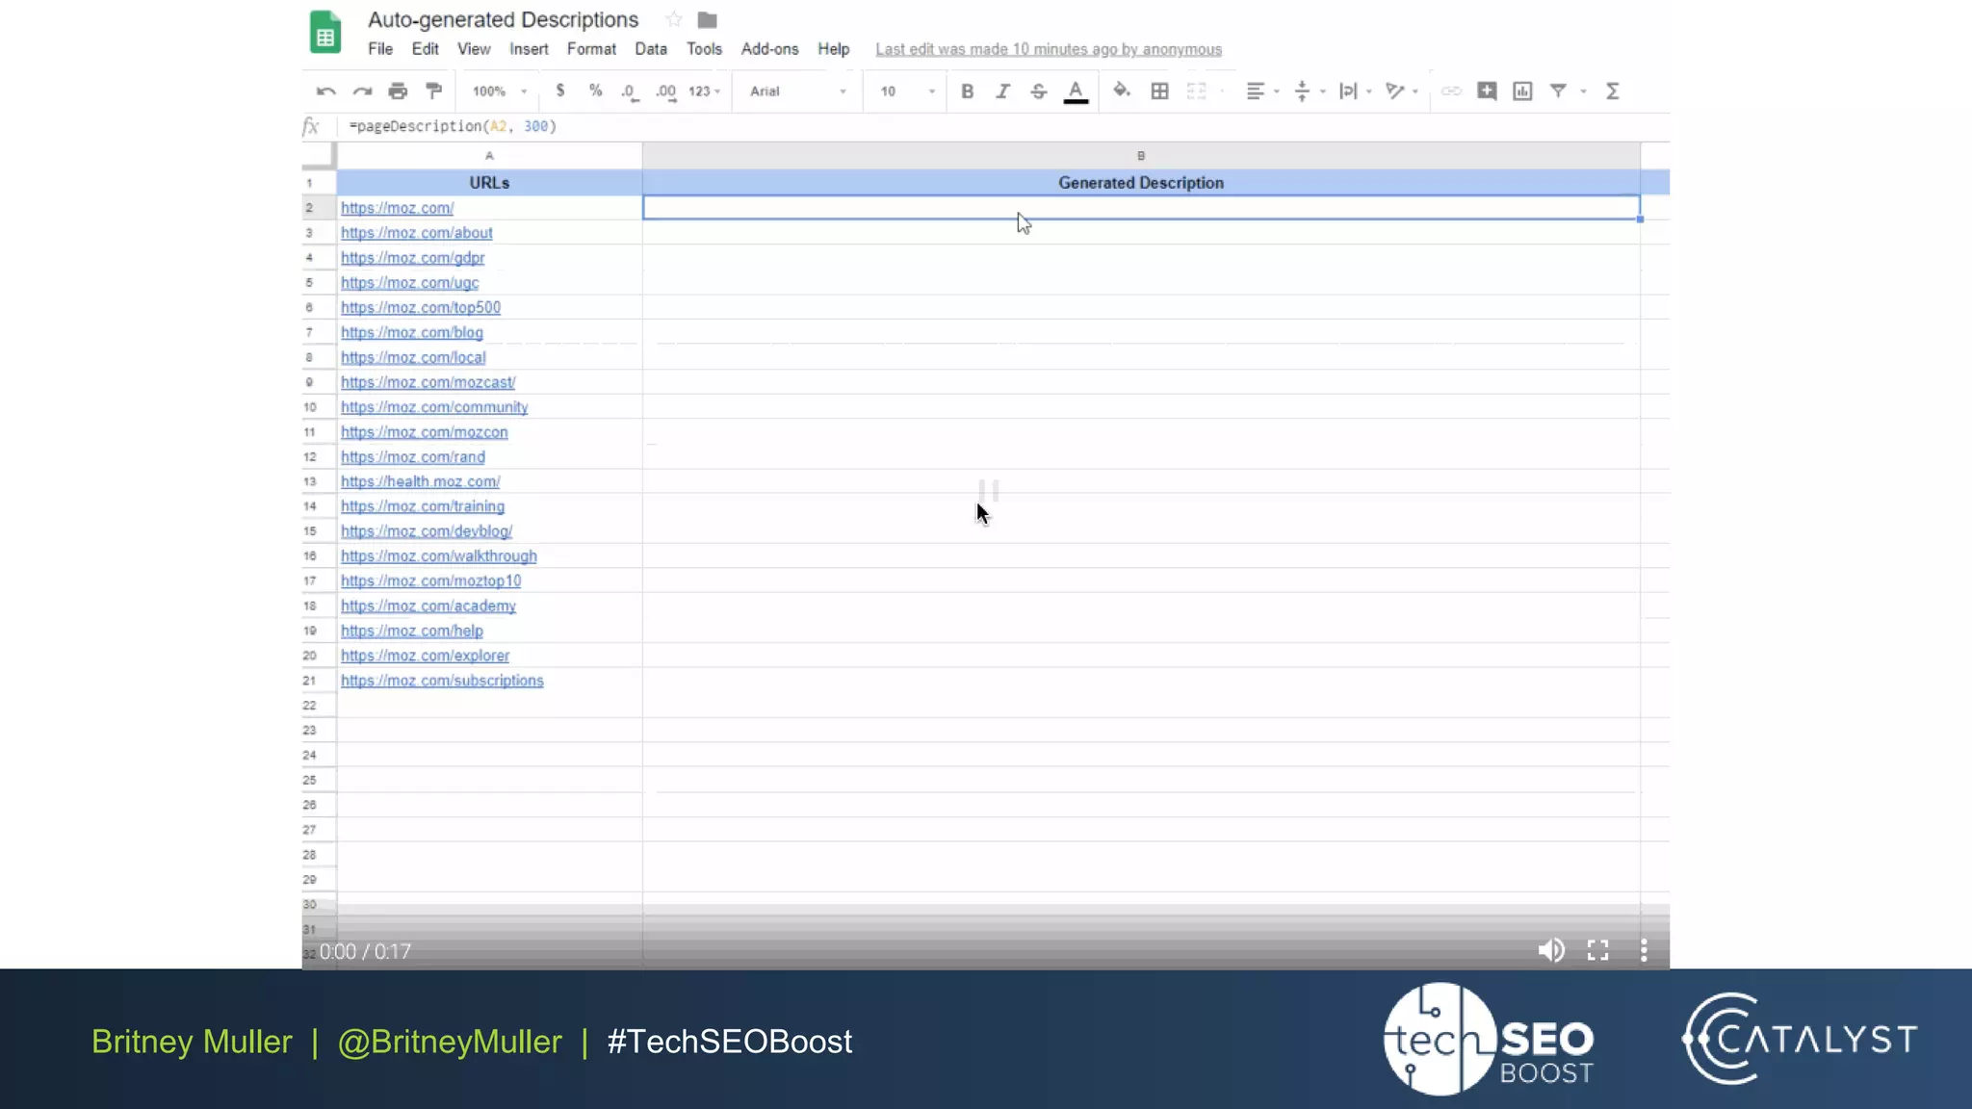Open the Tools menu
This screenshot has width=1972, height=1109.
704,49
